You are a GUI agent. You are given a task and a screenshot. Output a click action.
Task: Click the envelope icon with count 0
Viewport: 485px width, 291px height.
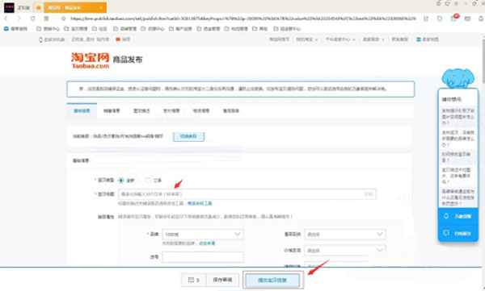pos(194,280)
